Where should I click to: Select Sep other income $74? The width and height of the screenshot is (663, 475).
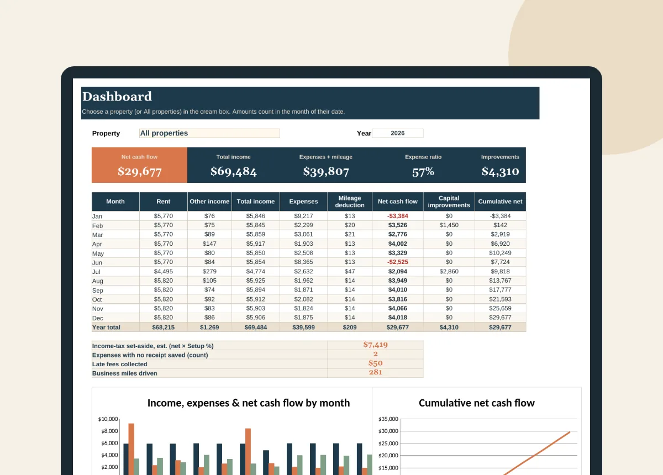[209, 289]
